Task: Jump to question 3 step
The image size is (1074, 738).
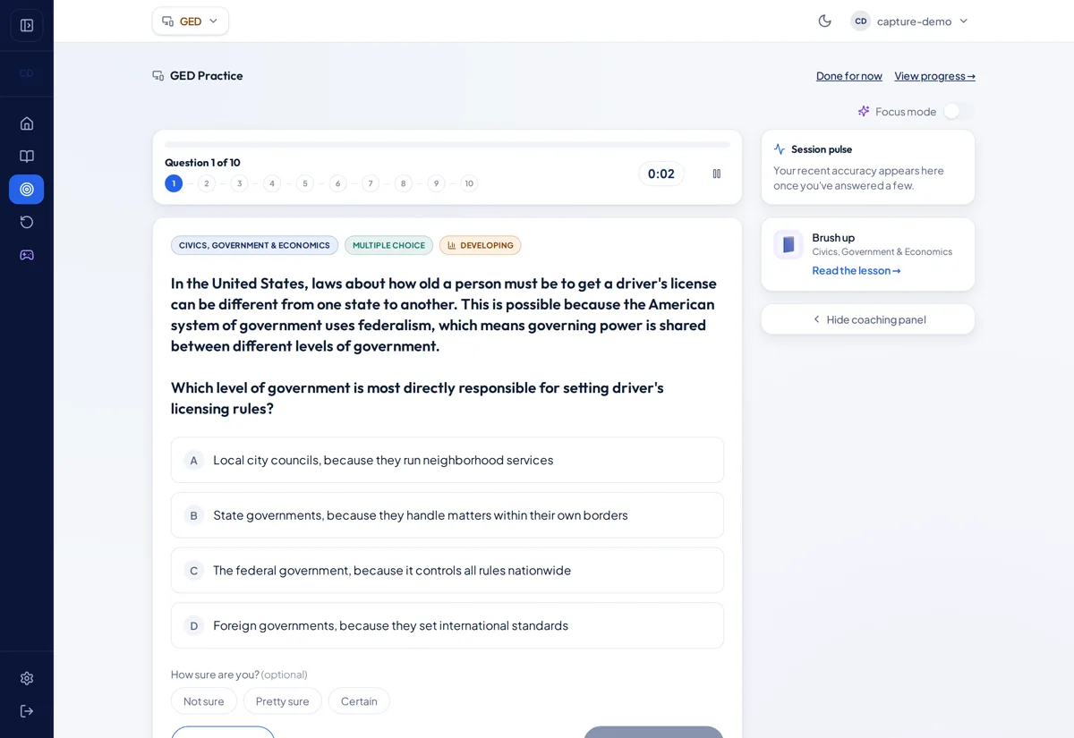Action: 239,183
